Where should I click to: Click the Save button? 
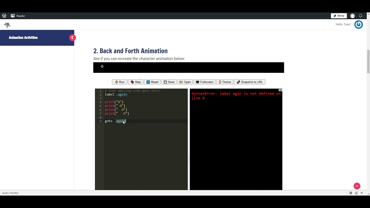click(x=169, y=82)
